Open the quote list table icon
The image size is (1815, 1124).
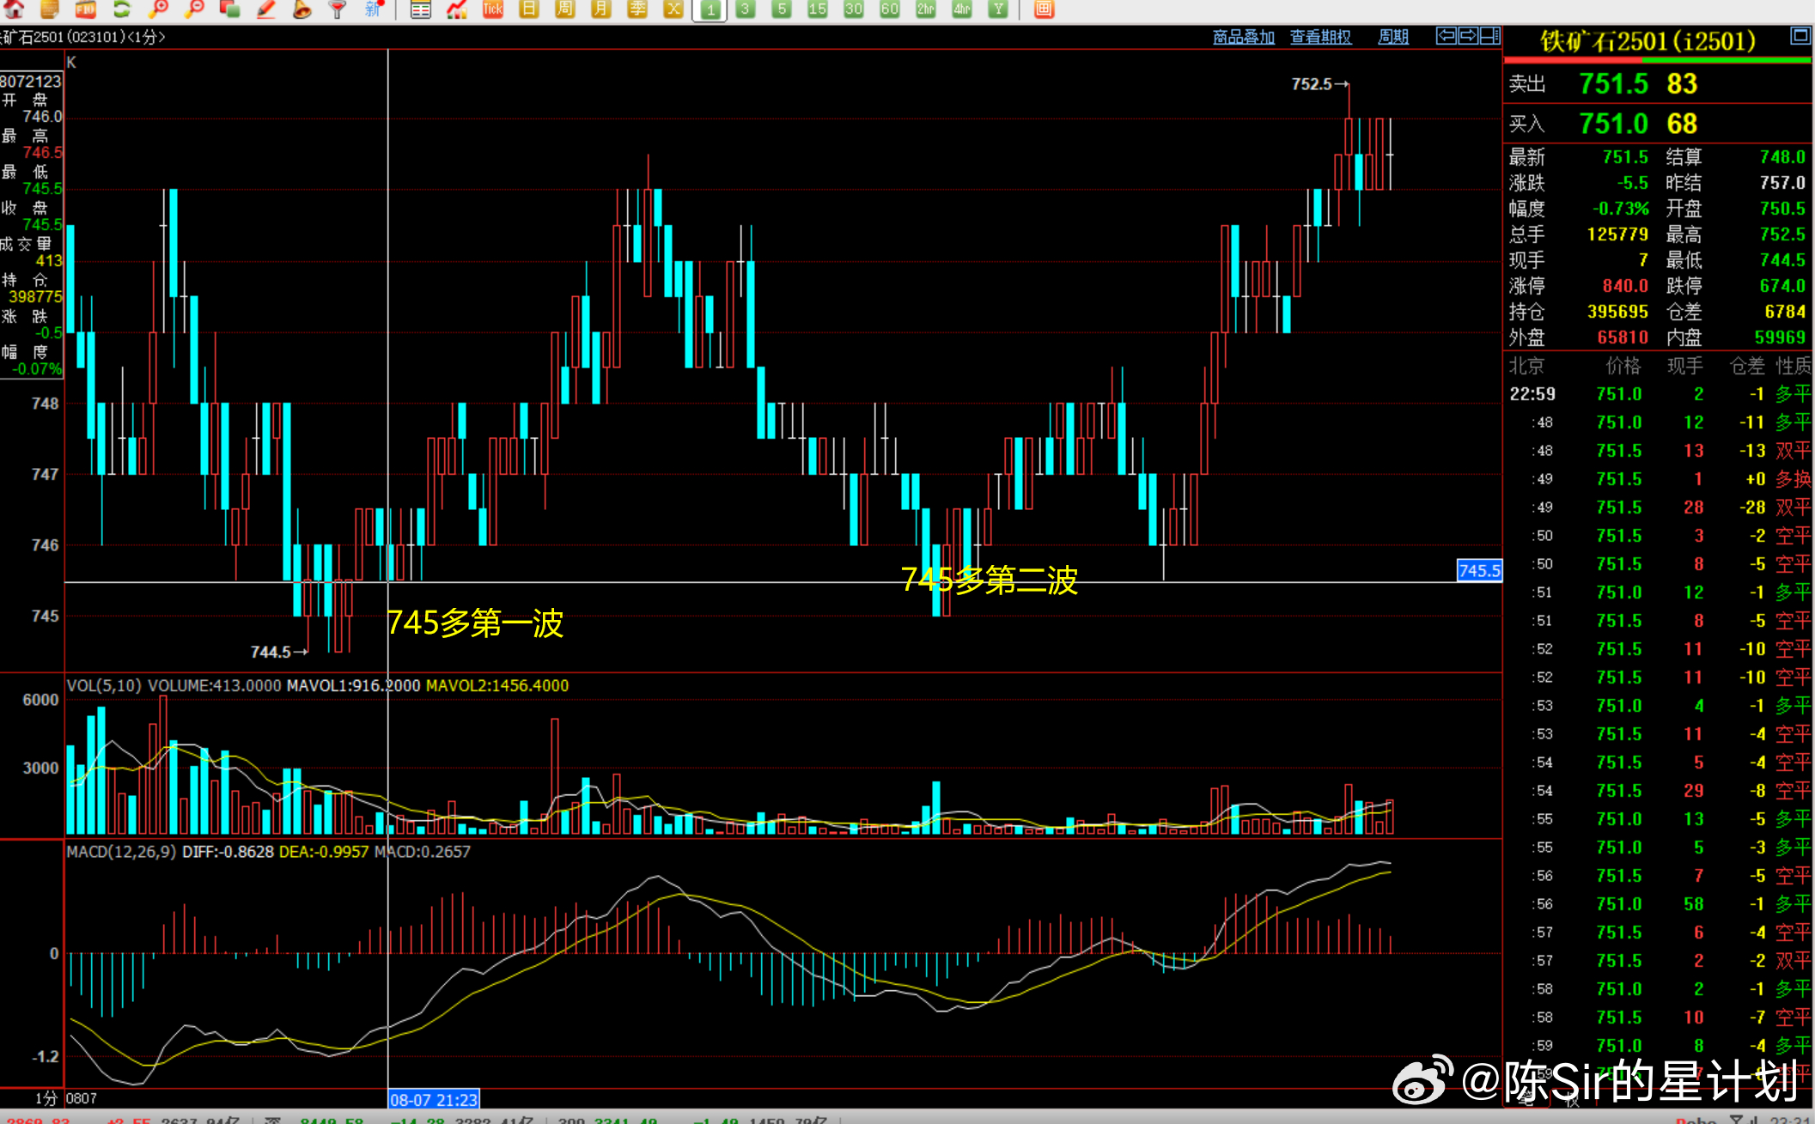tap(420, 9)
